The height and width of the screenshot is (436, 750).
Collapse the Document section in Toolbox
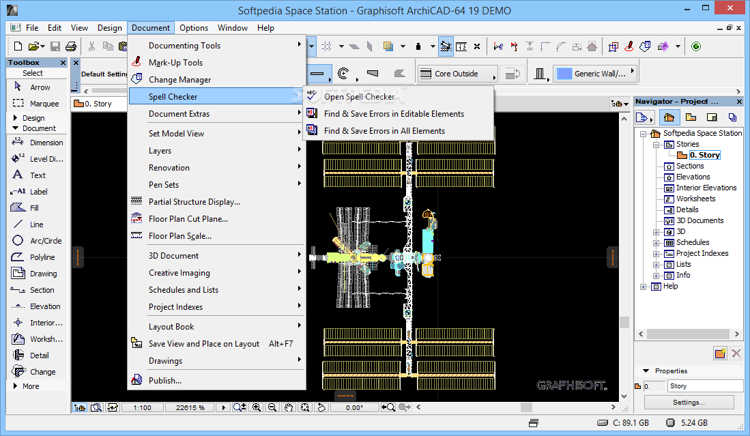pyautogui.click(x=15, y=128)
